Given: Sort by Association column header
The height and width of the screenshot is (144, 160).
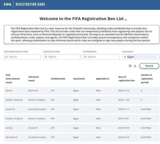Looking at the screenshot, I should [x=79, y=79].
